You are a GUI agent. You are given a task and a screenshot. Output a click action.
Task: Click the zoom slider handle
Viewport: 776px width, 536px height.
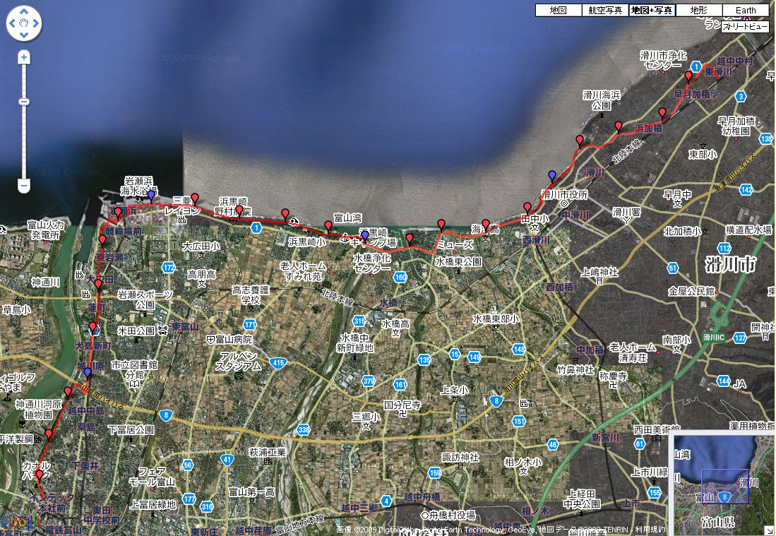pos(24,102)
